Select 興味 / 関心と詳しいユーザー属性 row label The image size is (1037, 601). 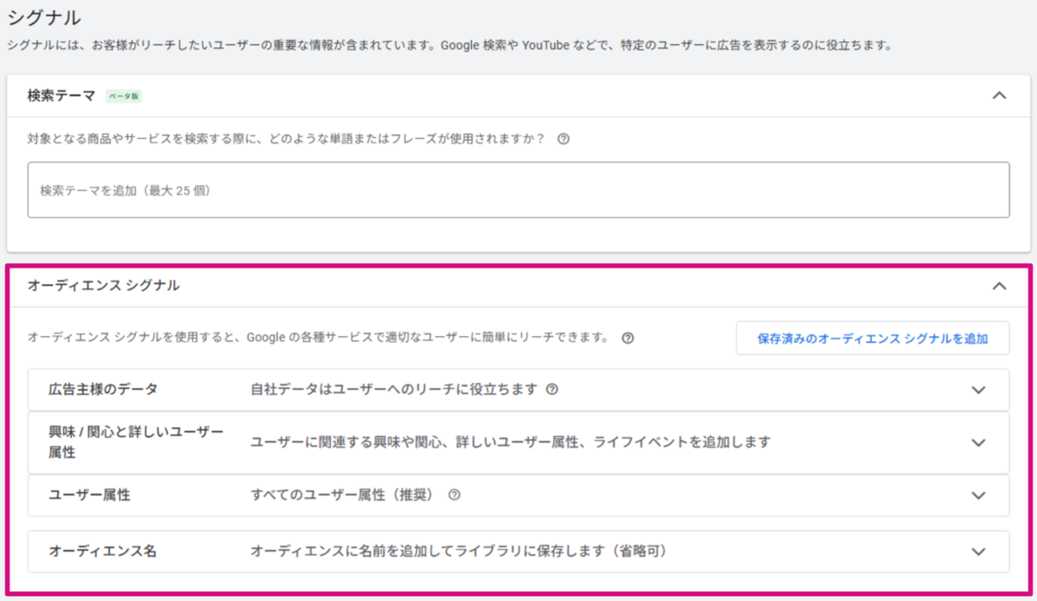136,442
